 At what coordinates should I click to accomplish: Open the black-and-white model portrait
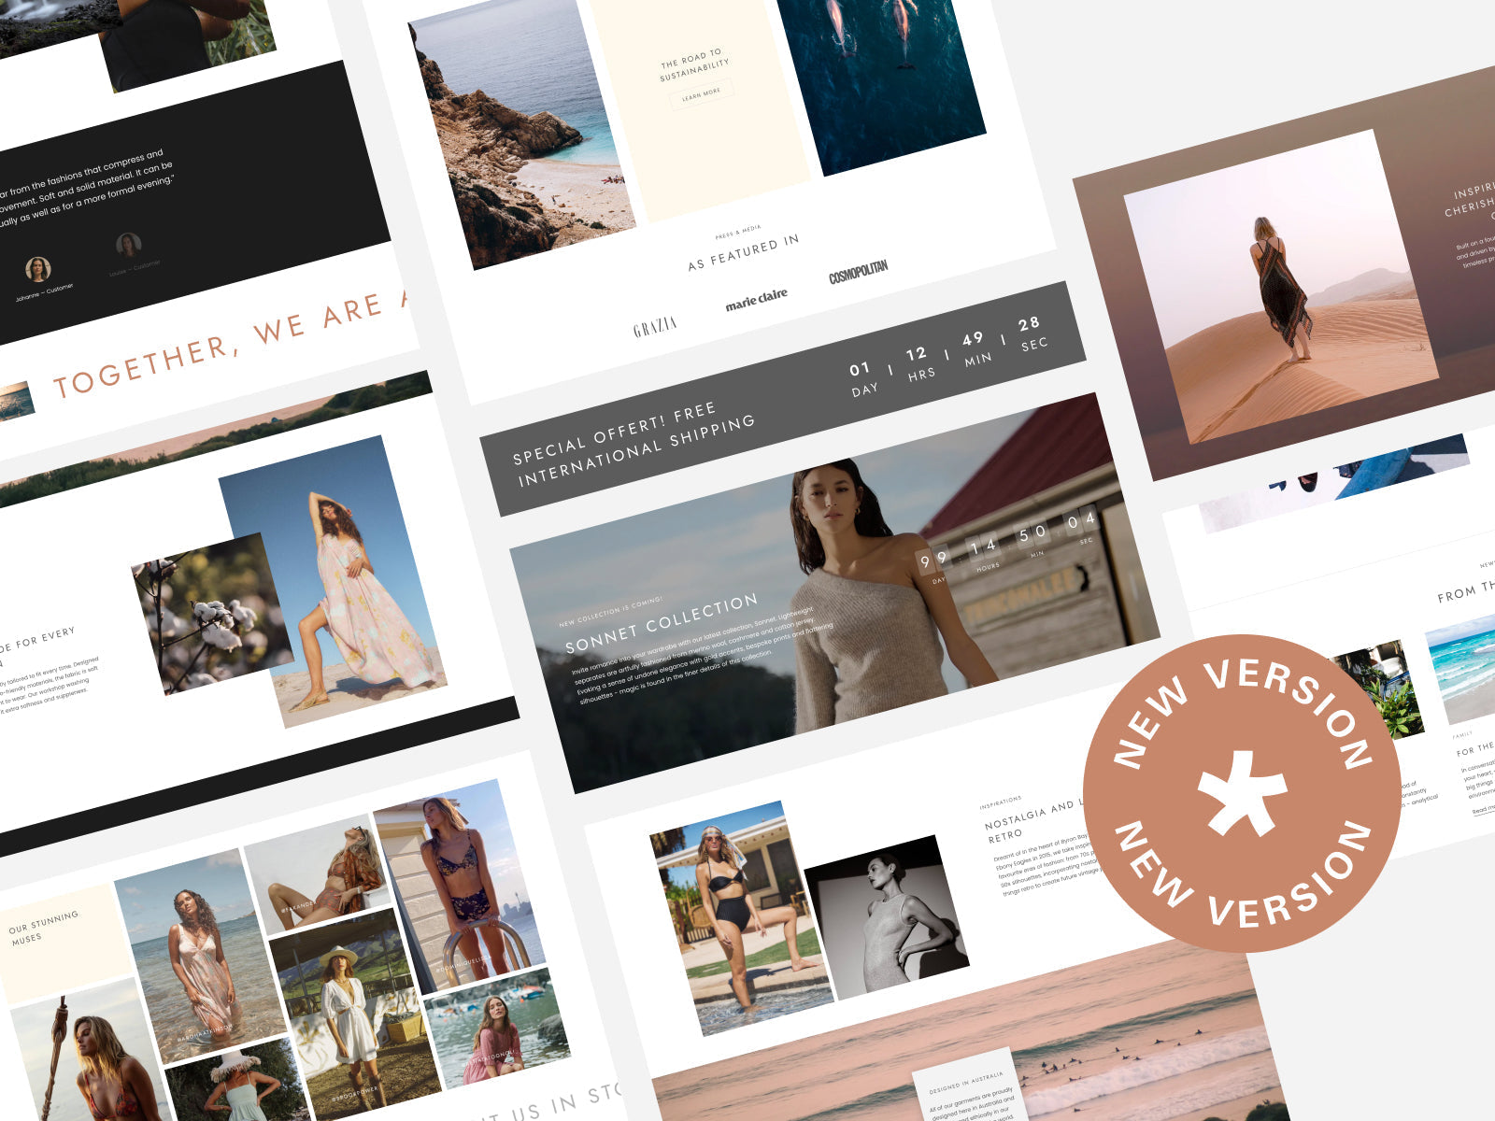pyautogui.click(x=886, y=917)
